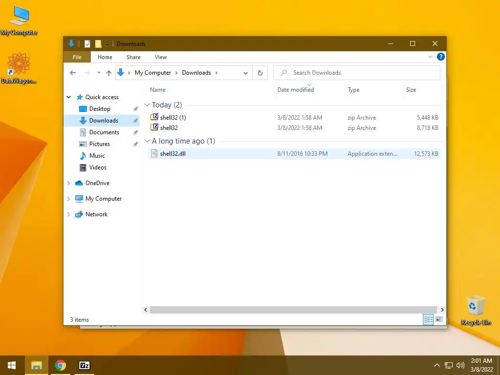The image size is (500, 375).
Task: Collapse the Quick access tree node
Action: 68,97
